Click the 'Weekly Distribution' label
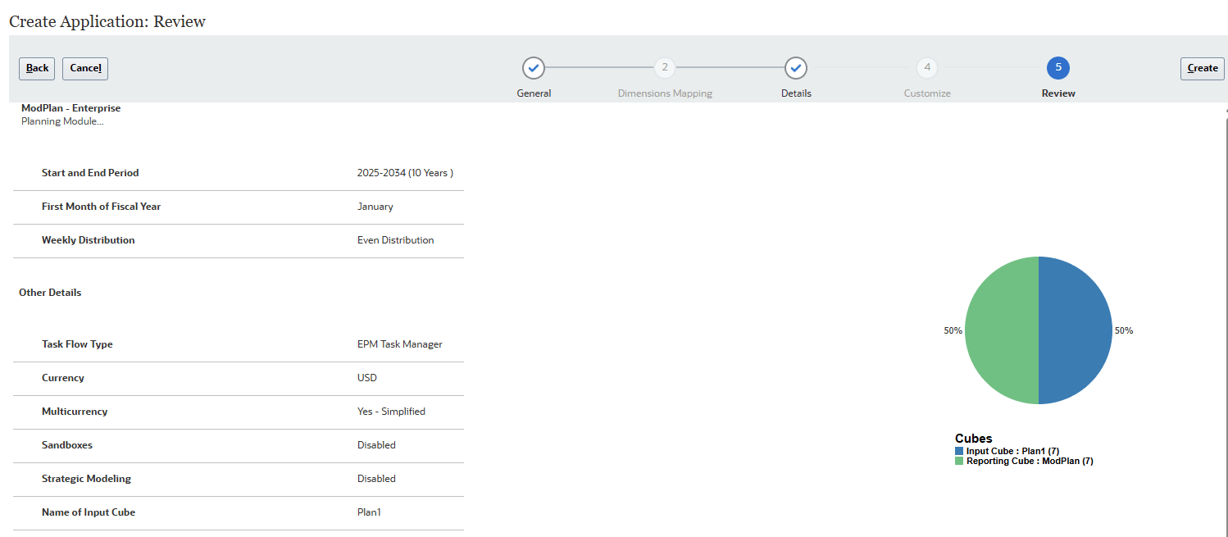The image size is (1228, 537). click(x=88, y=240)
